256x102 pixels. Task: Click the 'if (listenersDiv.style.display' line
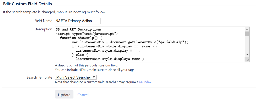tap(115, 46)
